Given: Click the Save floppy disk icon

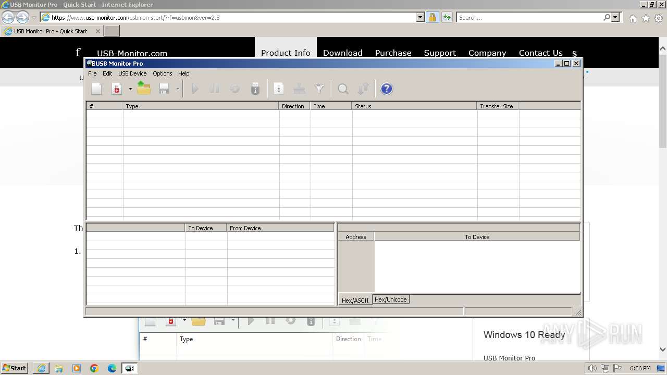Looking at the screenshot, I should [x=164, y=89].
